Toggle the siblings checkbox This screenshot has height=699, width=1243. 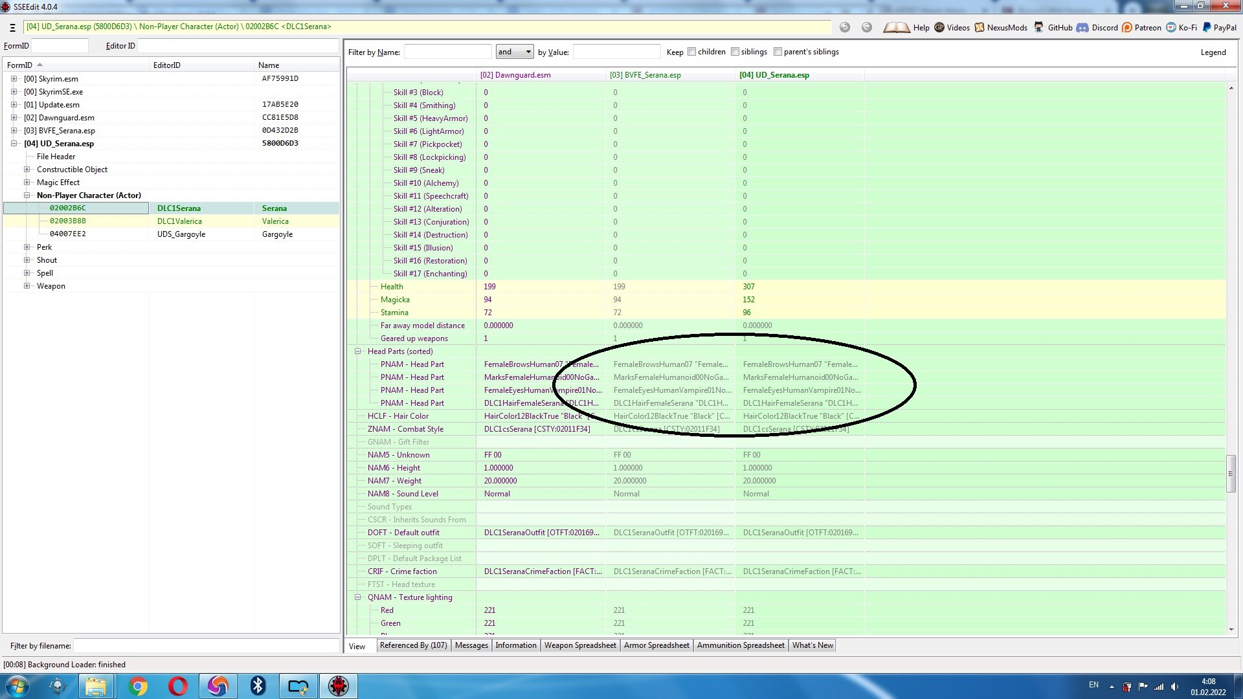(x=735, y=52)
